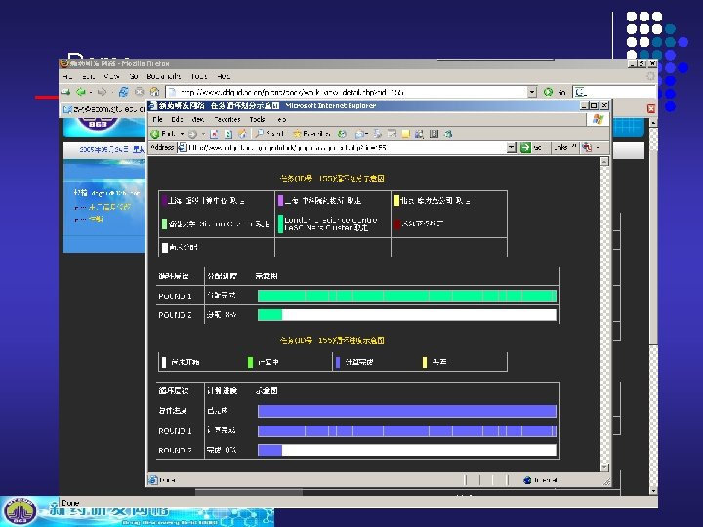Click the green ROUND 2 allocation progress bar
Viewport: 703px width, 527px height.
[x=269, y=315]
